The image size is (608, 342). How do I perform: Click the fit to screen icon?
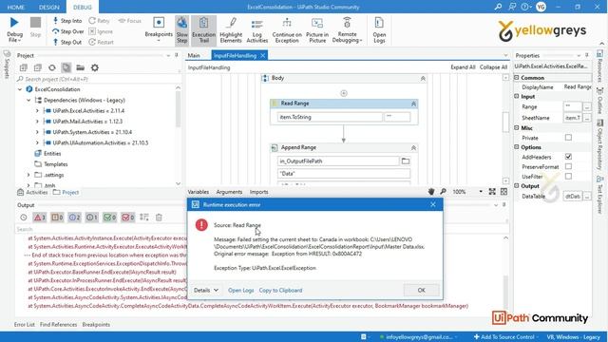click(492, 192)
